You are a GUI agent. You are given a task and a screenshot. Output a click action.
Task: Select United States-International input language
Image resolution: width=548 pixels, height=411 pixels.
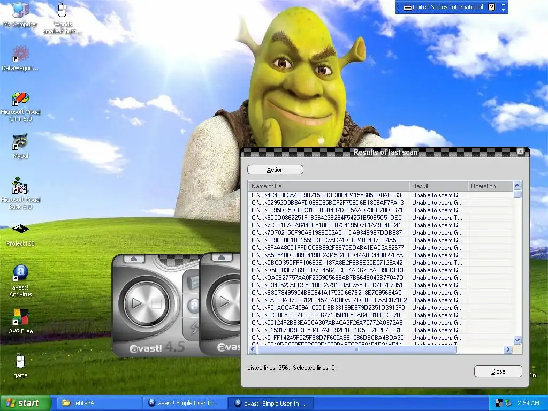click(x=447, y=7)
